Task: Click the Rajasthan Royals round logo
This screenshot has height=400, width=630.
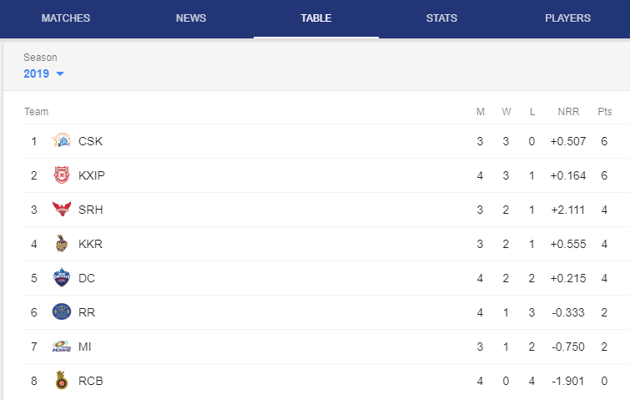Action: [x=62, y=311]
